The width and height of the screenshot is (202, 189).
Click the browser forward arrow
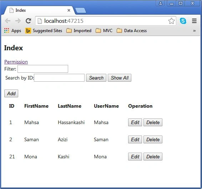pyautogui.click(x=18, y=21)
